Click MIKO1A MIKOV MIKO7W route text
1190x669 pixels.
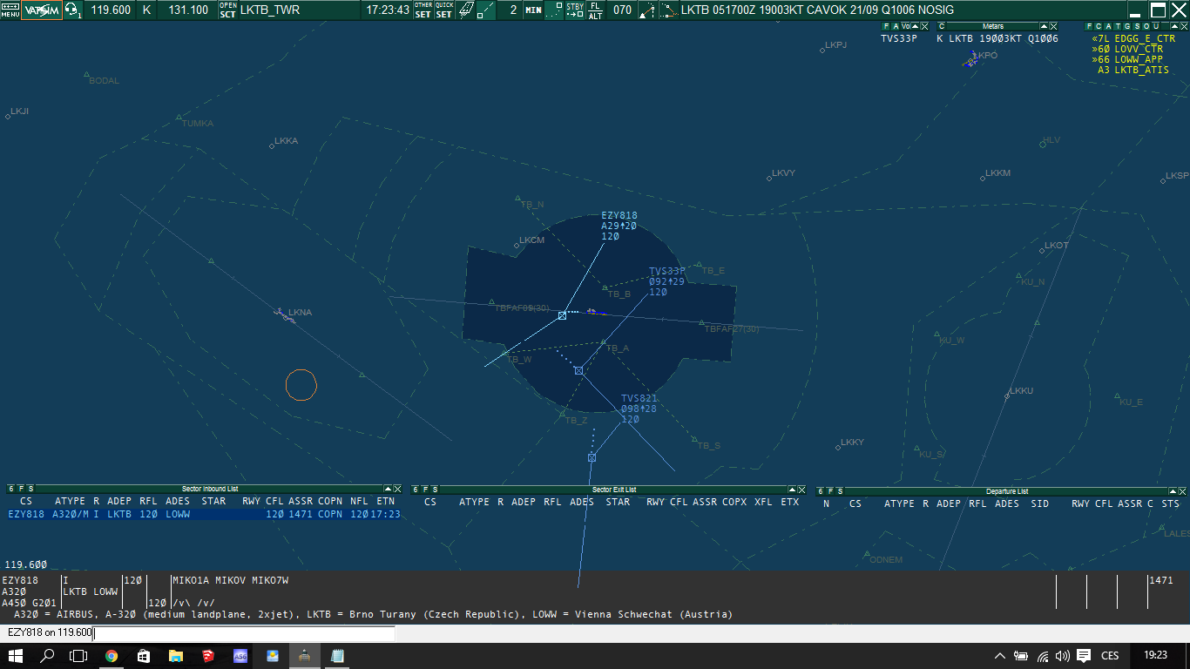231,580
